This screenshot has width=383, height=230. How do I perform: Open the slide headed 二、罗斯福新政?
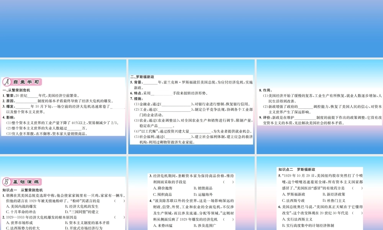[x=191, y=107]
